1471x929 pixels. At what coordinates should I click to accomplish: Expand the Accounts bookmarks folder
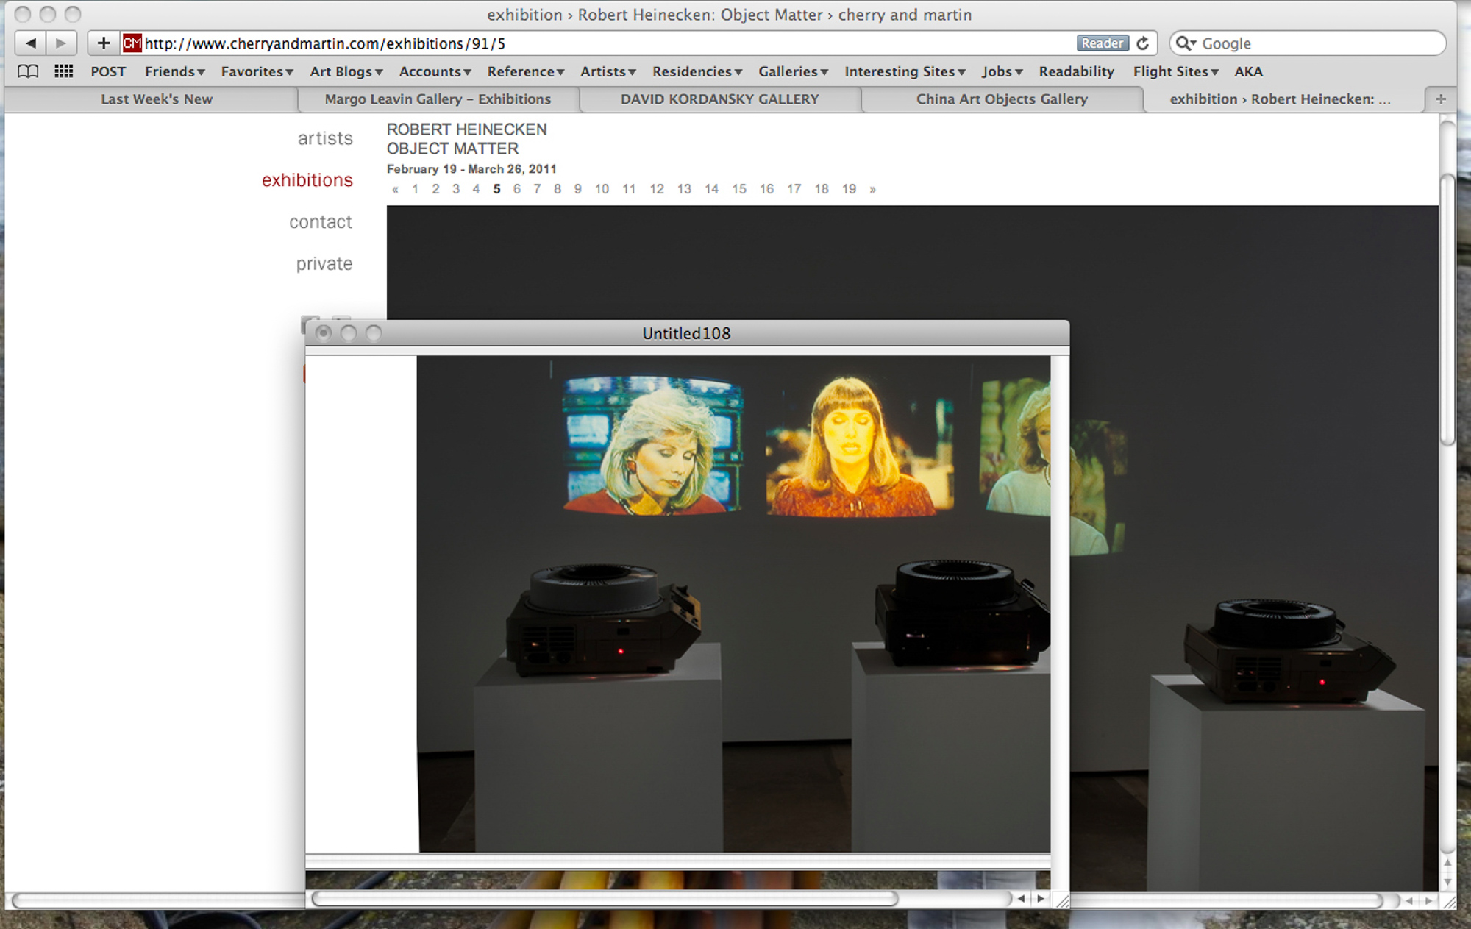click(435, 71)
